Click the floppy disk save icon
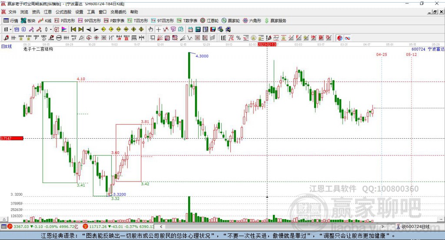 213,29
